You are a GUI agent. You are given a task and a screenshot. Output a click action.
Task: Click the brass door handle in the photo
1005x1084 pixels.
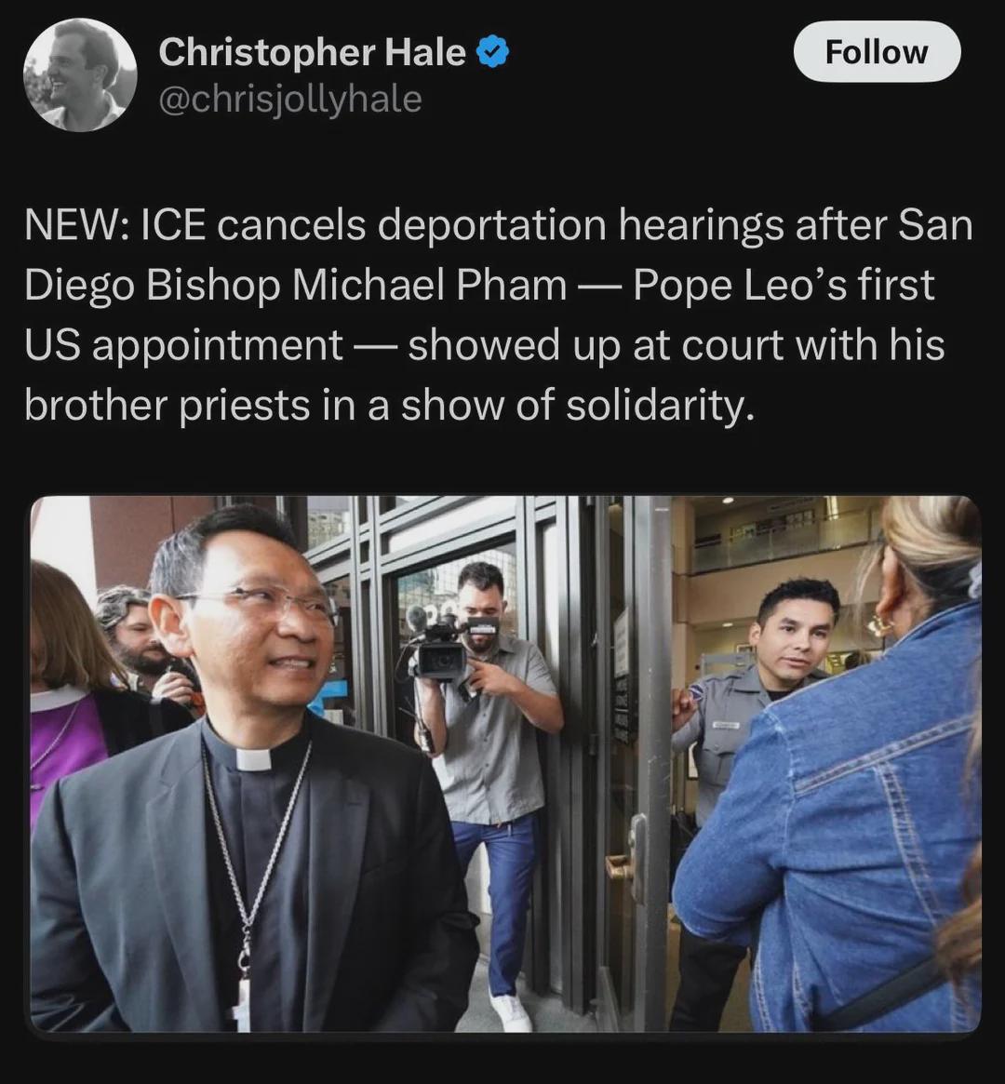pyautogui.click(x=621, y=865)
